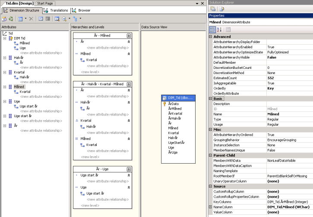The image size is (313, 217).
Task: Add new level in År - Uge hierarchy
Action: pyautogui.click(x=90, y=205)
